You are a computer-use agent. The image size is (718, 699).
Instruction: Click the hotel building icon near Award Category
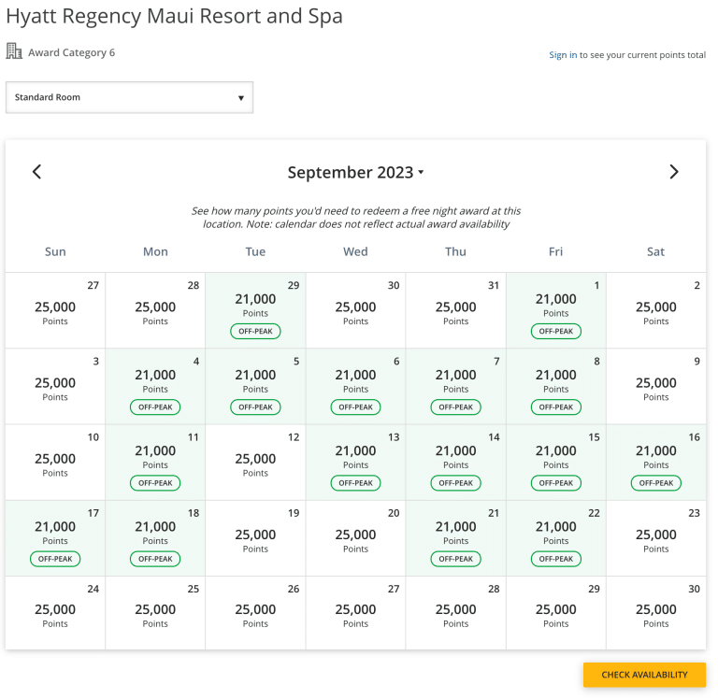(14, 51)
